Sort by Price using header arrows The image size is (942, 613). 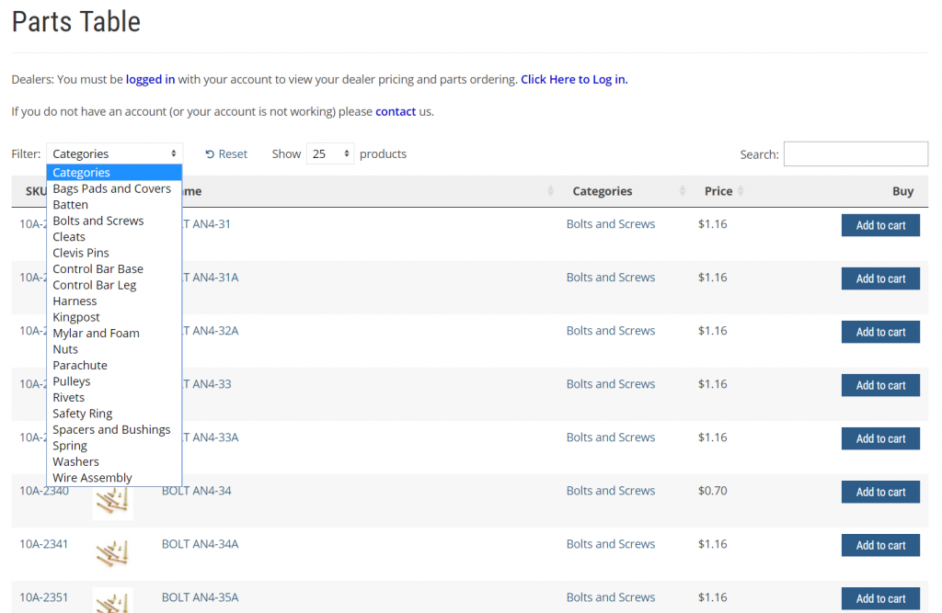741,191
